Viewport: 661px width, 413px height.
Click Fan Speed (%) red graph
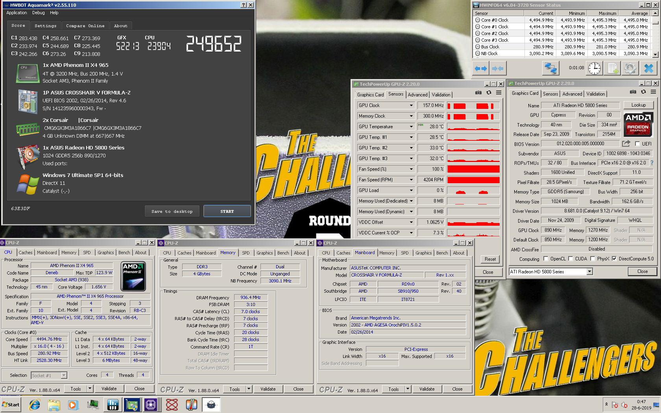473,169
